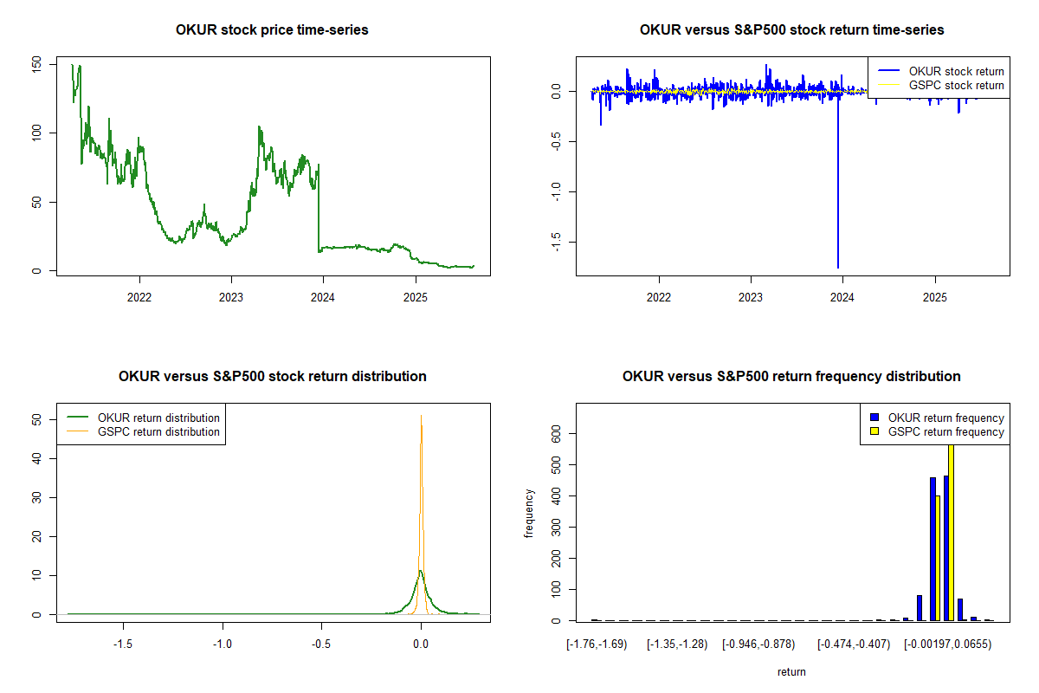The width and height of the screenshot is (1039, 693).
Task: Click the 'frequency' y-axis label on the histogram
Action: point(530,513)
